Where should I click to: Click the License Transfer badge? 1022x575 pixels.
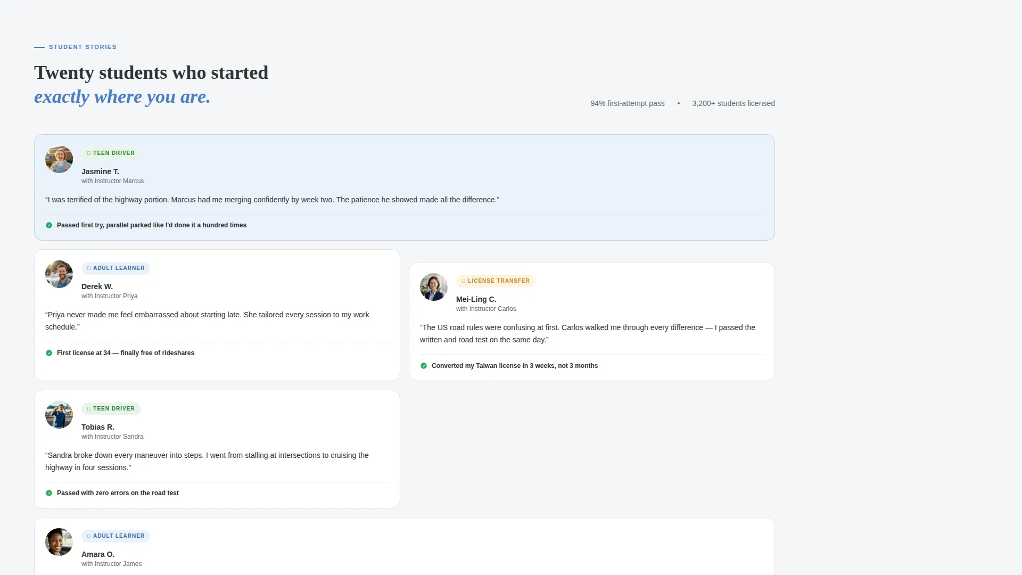point(496,281)
